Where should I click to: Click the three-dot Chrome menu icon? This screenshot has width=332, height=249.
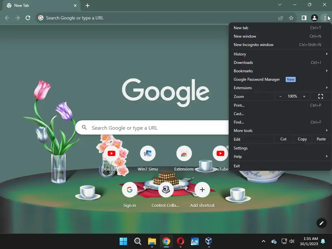[325, 18]
